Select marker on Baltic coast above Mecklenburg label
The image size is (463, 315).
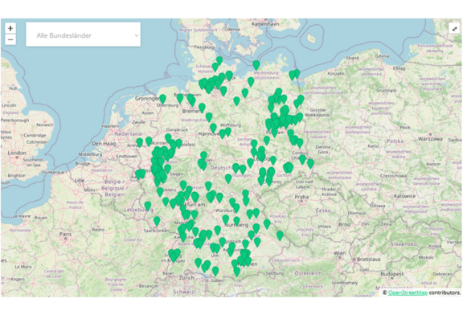click(x=256, y=64)
